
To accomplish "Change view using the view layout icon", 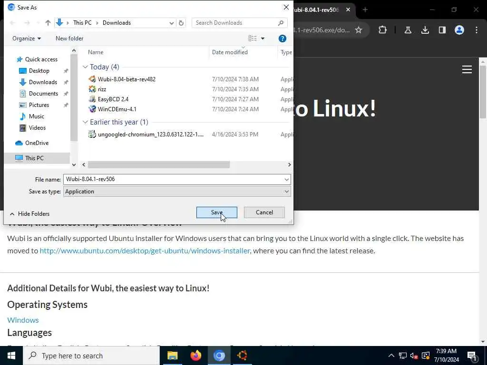I will coord(253,38).
